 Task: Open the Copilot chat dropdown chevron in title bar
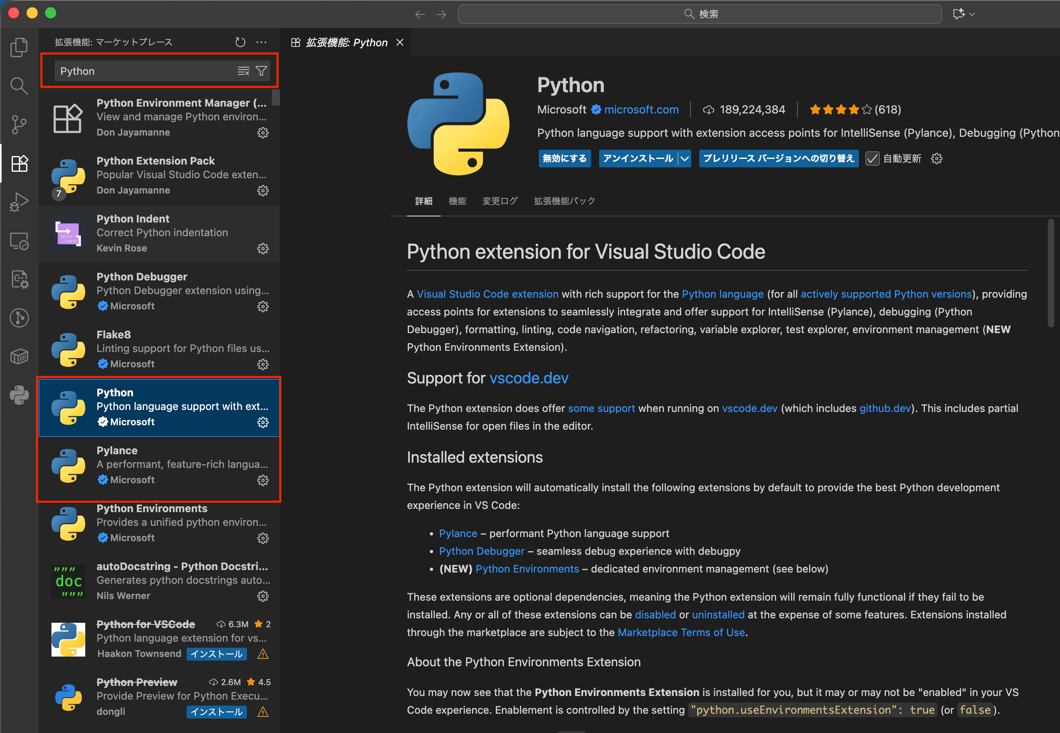[x=972, y=14]
